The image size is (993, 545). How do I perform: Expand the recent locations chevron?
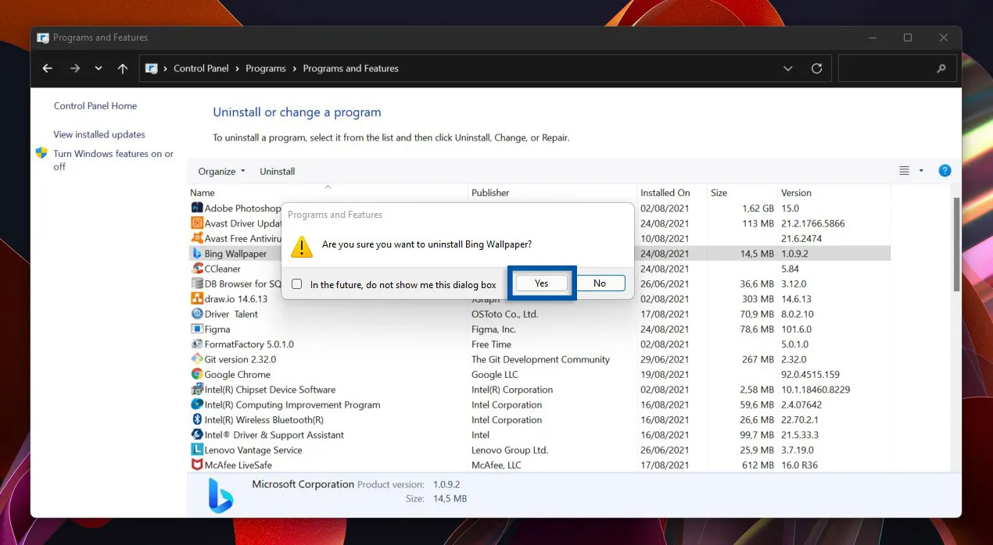click(x=98, y=69)
